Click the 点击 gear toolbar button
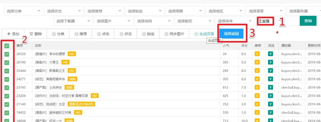The height and width of the screenshot is (122, 321). point(103,34)
